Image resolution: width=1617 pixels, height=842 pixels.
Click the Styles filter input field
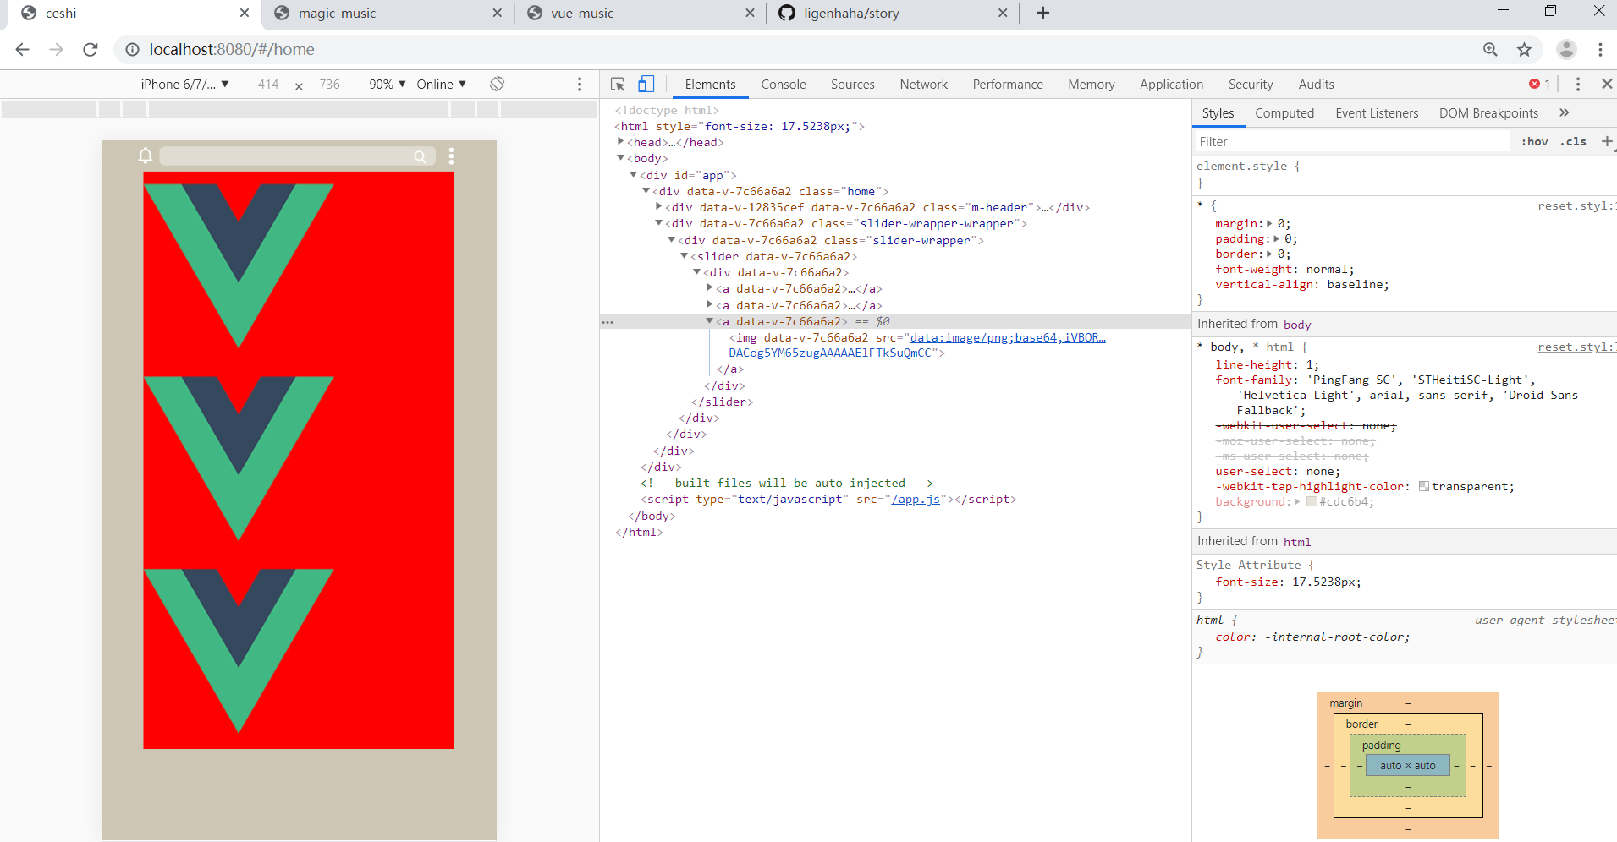pos(1351,141)
